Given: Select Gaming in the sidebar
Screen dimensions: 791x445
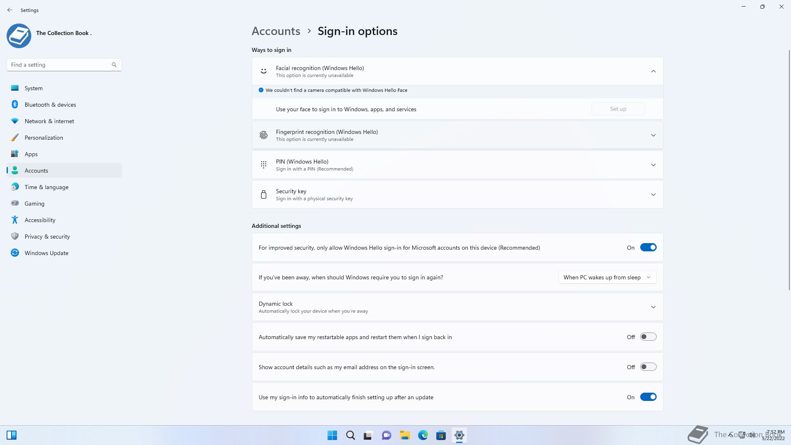Looking at the screenshot, I should (x=64, y=203).
